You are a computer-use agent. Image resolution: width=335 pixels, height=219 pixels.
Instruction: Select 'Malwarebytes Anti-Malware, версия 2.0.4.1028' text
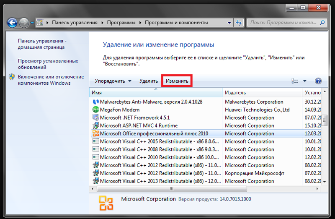click(151, 102)
